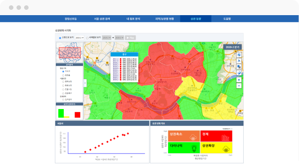Viewport: 299px width, 166px height.
Task: Open the 자세히보기 details link
Action: coord(227,129)
